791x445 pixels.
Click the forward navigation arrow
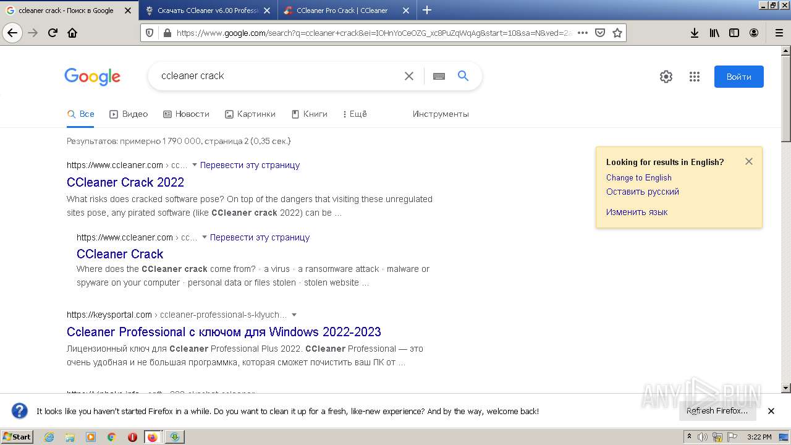(x=33, y=33)
